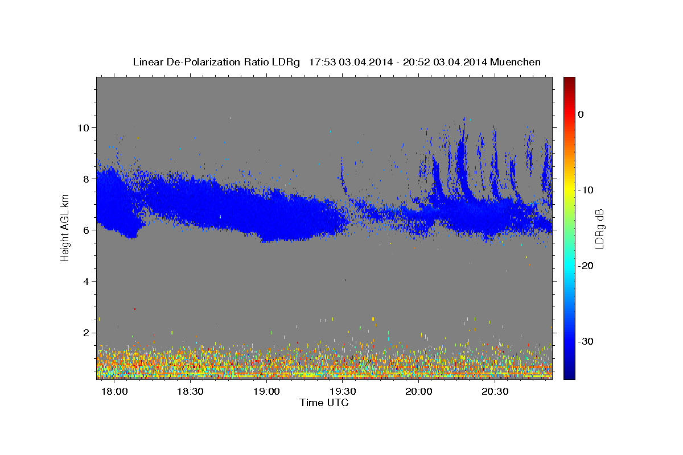
Task: Click the '18:00' time tick label
Action: coord(114,392)
